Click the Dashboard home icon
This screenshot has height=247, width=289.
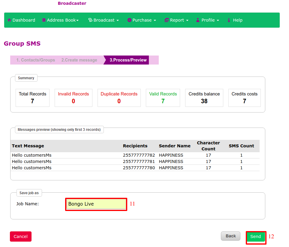point(9,20)
